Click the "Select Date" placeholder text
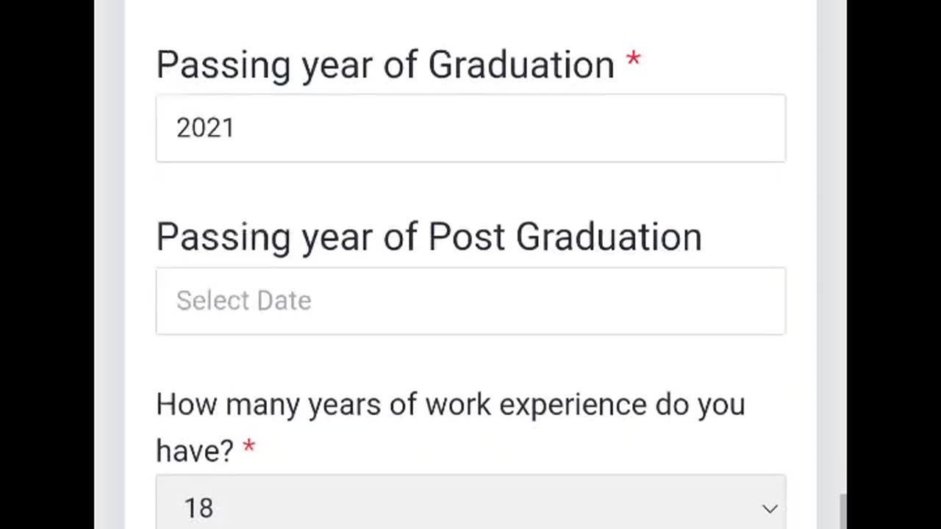The width and height of the screenshot is (941, 529). [x=243, y=301]
